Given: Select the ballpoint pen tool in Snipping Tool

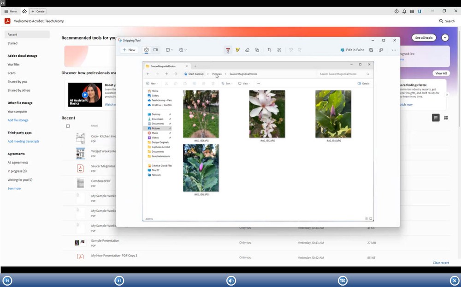Looking at the screenshot, I should pyautogui.click(x=228, y=50).
